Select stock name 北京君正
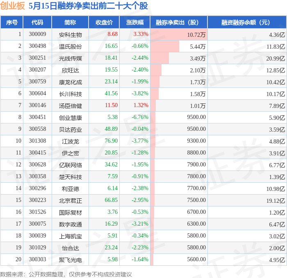This screenshot has width=287, height=278. click(x=70, y=201)
